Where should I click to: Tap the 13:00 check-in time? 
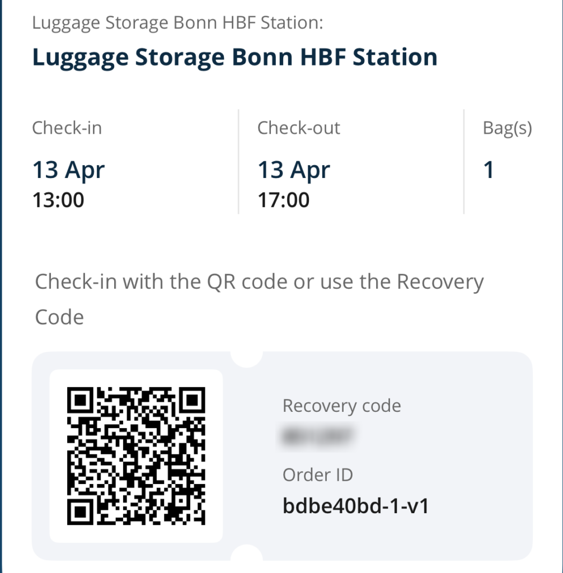pos(58,200)
